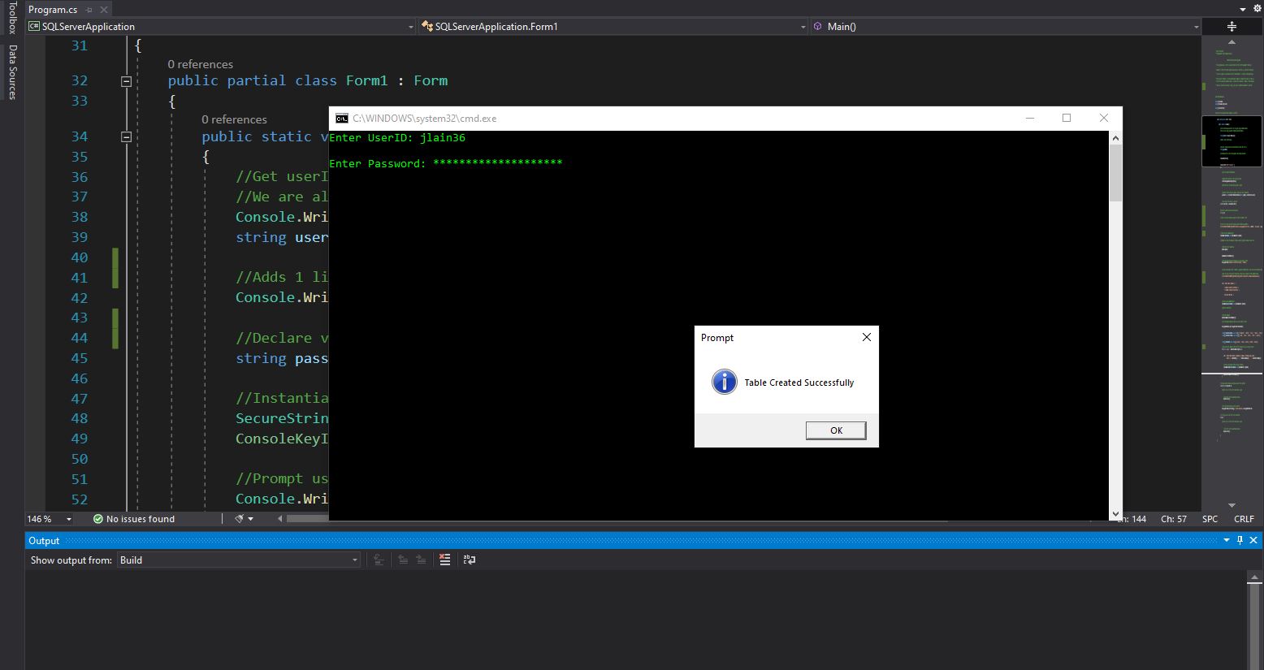1264x670 pixels.
Task: Open the Toolbox side panel tab
Action: pyautogui.click(x=12, y=18)
